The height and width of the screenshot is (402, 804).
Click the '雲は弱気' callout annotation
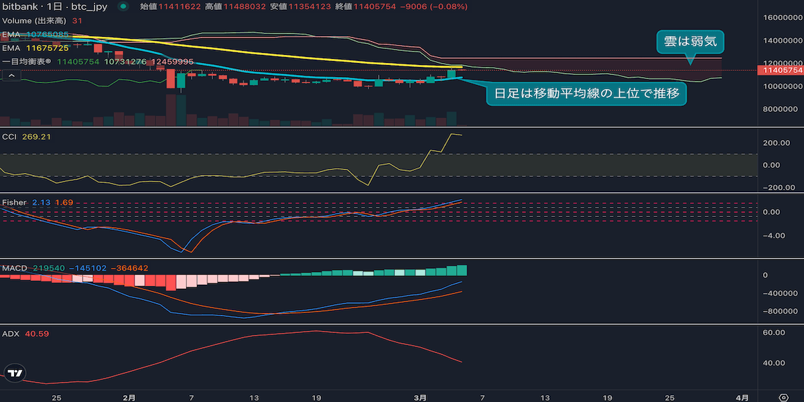(x=689, y=41)
